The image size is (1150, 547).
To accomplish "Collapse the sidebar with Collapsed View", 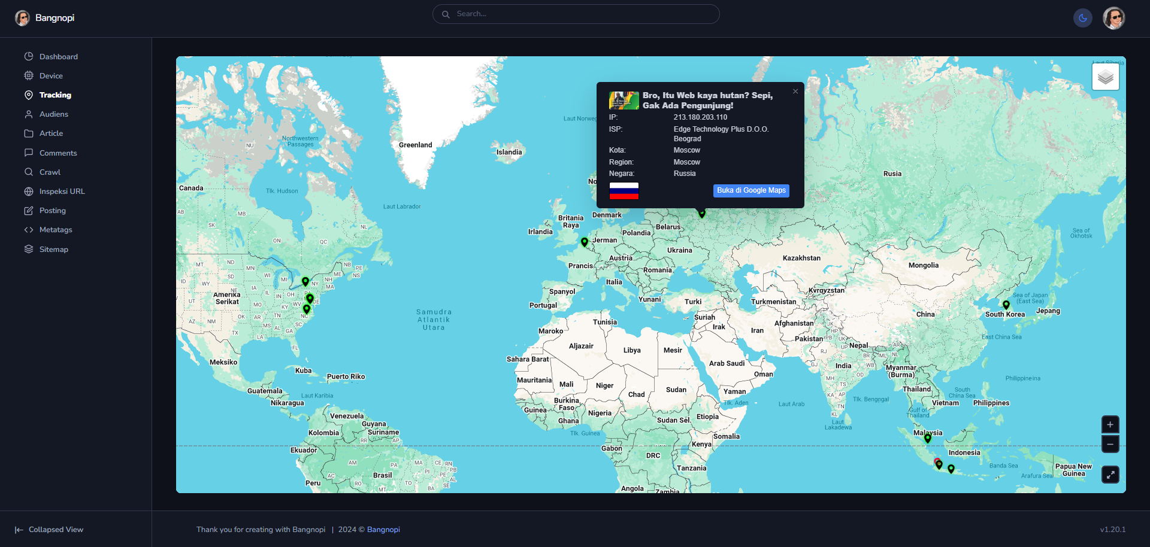I will [x=49, y=530].
